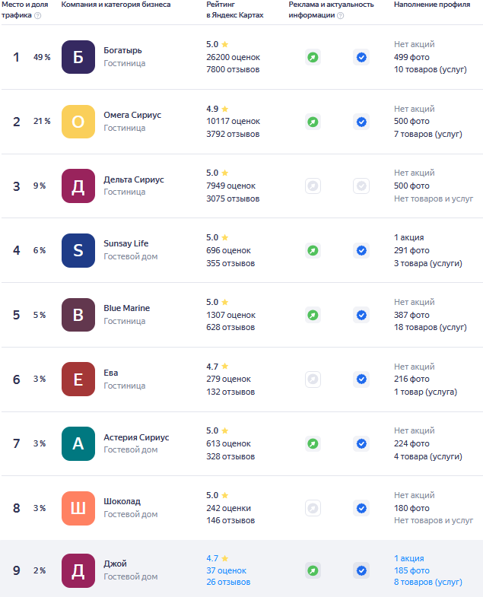Click the blue verified checkmark for Омега Сириус
This screenshot has width=483, height=597.
coord(361,122)
